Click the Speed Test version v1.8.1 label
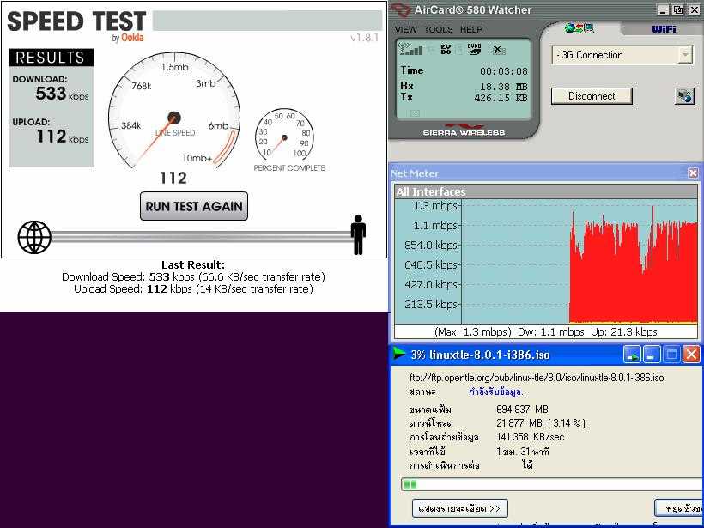Image resolution: width=704 pixels, height=528 pixels. [x=365, y=38]
